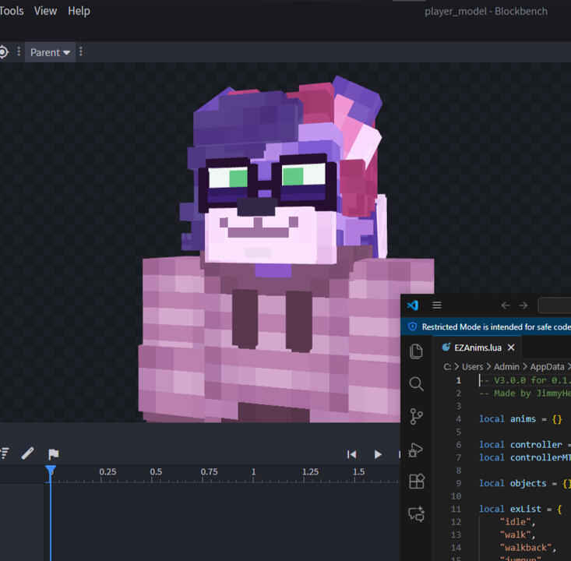Image resolution: width=571 pixels, height=561 pixels.
Task: Open the VS Code Chat view
Action: click(x=417, y=514)
